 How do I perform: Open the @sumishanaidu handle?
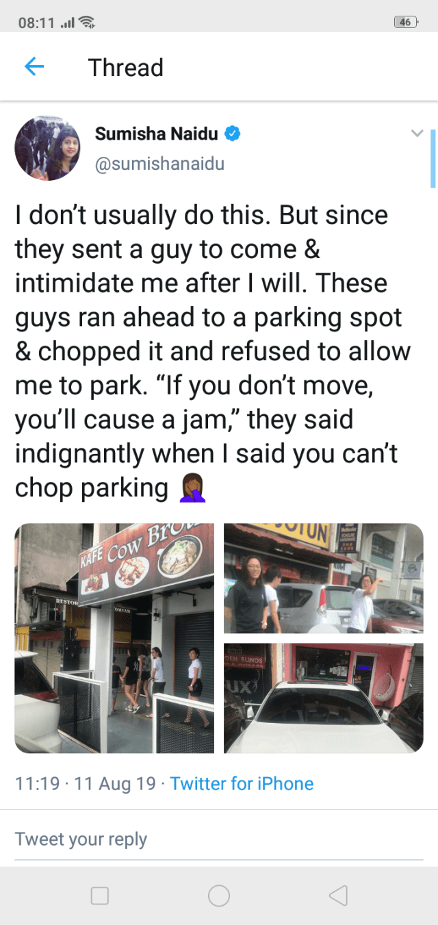[159, 164]
